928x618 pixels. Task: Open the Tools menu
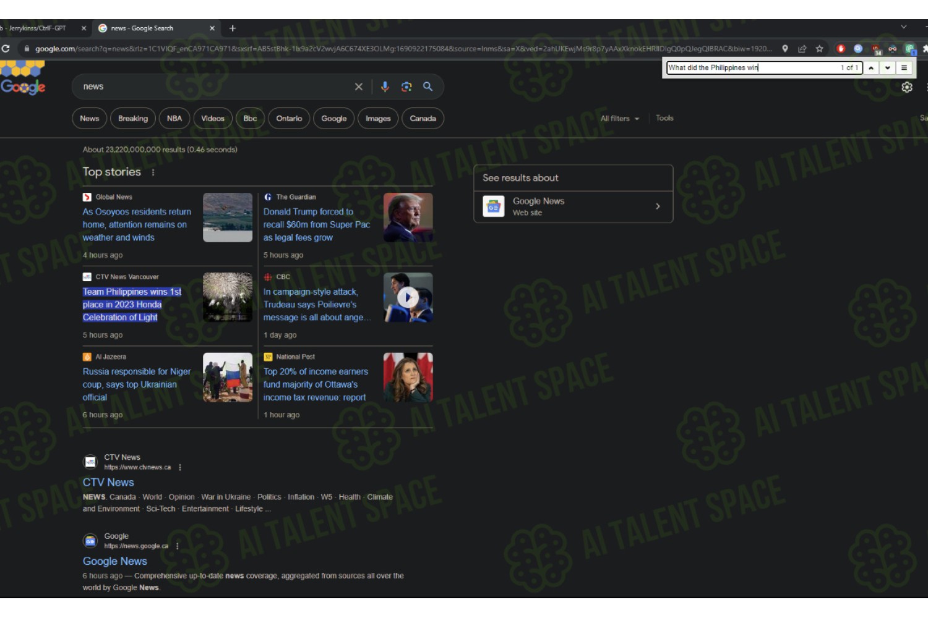click(664, 118)
